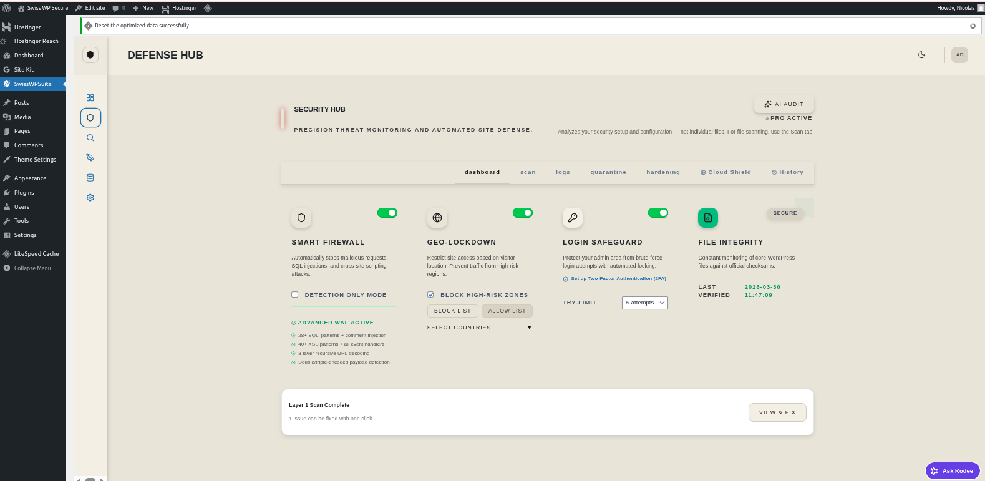This screenshot has height=481, width=985.
Task: Open the hardening tab
Action: click(x=662, y=172)
